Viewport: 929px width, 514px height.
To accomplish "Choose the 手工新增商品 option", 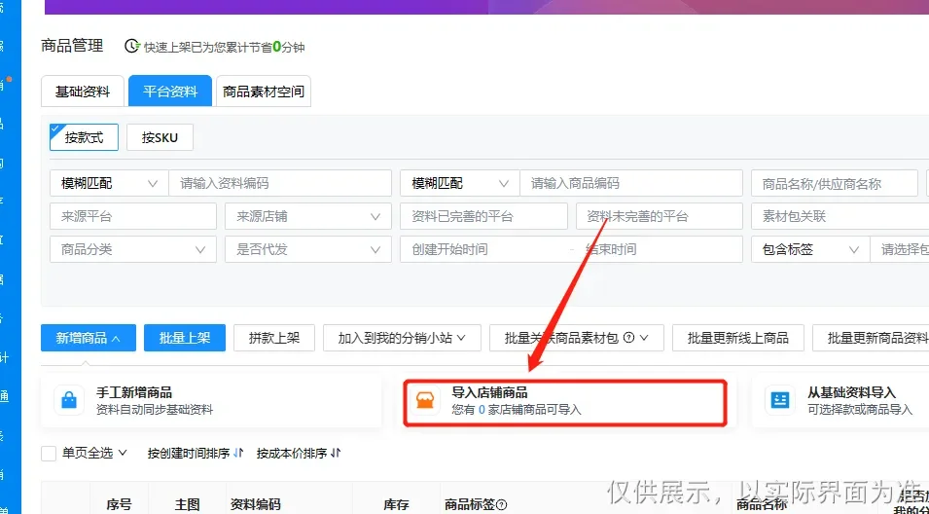I will pyautogui.click(x=211, y=401).
